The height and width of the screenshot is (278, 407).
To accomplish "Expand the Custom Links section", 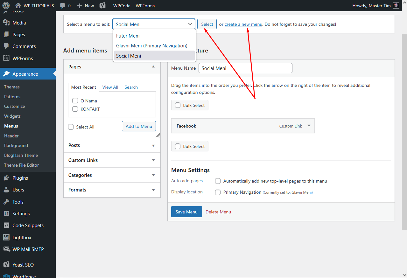I will point(153,160).
